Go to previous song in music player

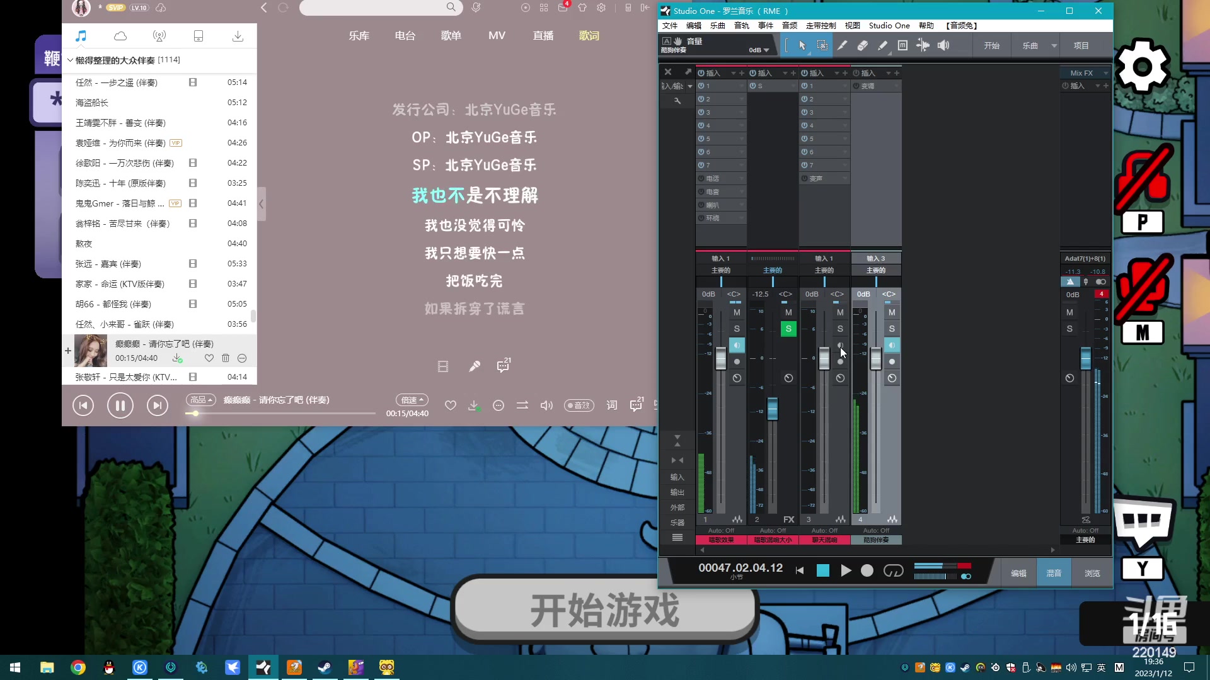pyautogui.click(x=83, y=405)
